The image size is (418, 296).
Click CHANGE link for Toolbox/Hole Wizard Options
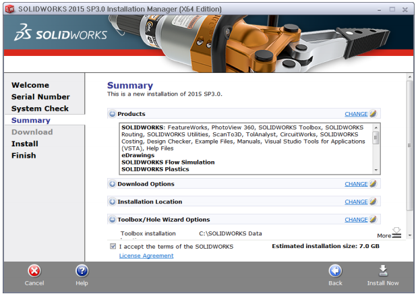pyautogui.click(x=356, y=219)
